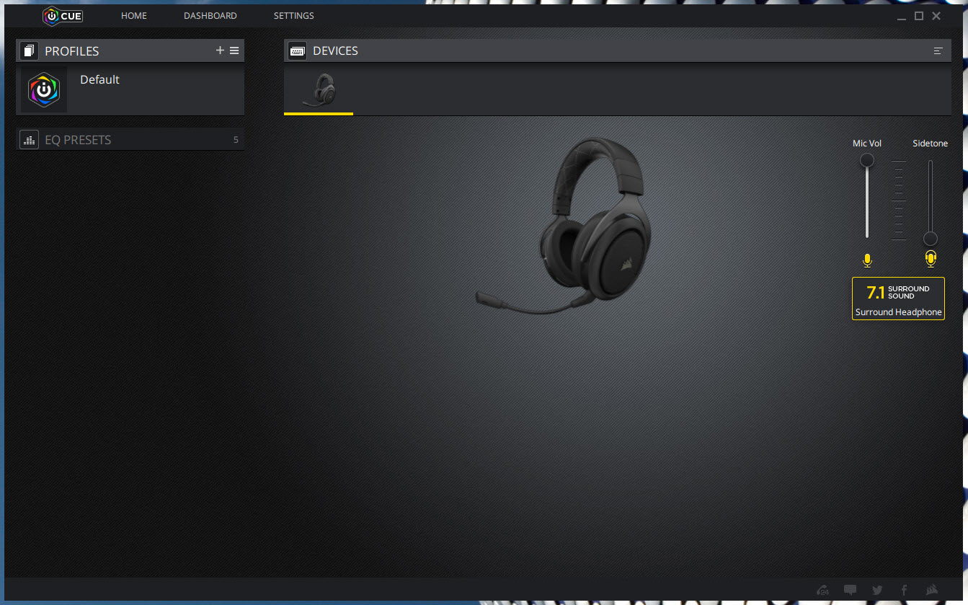Open Corsair Twitter page icon

click(877, 590)
